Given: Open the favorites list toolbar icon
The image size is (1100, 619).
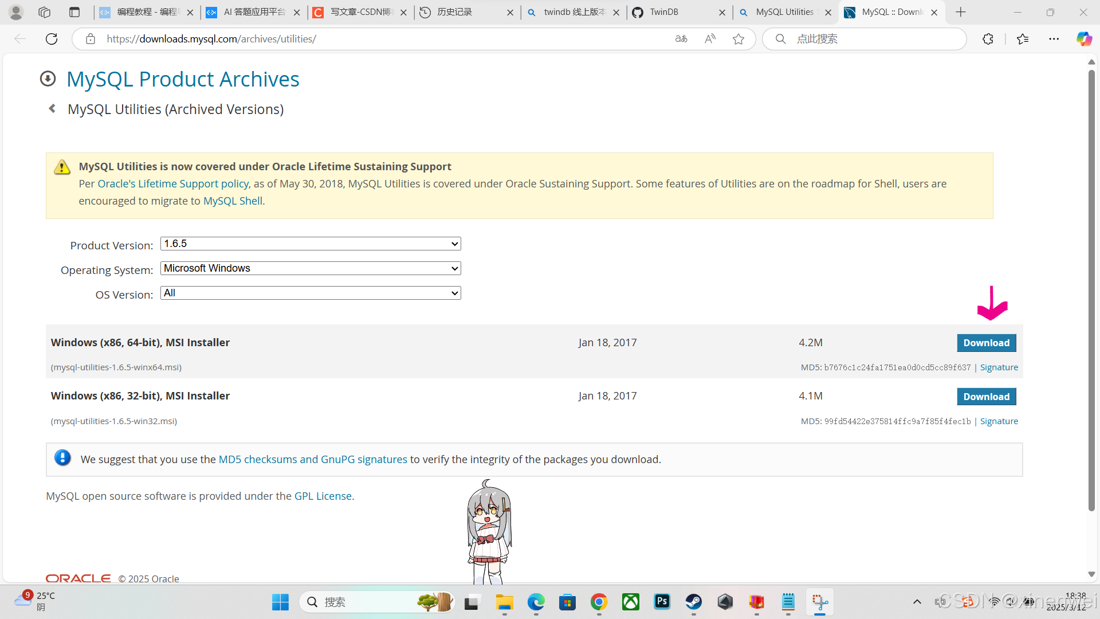Looking at the screenshot, I should (x=1023, y=39).
